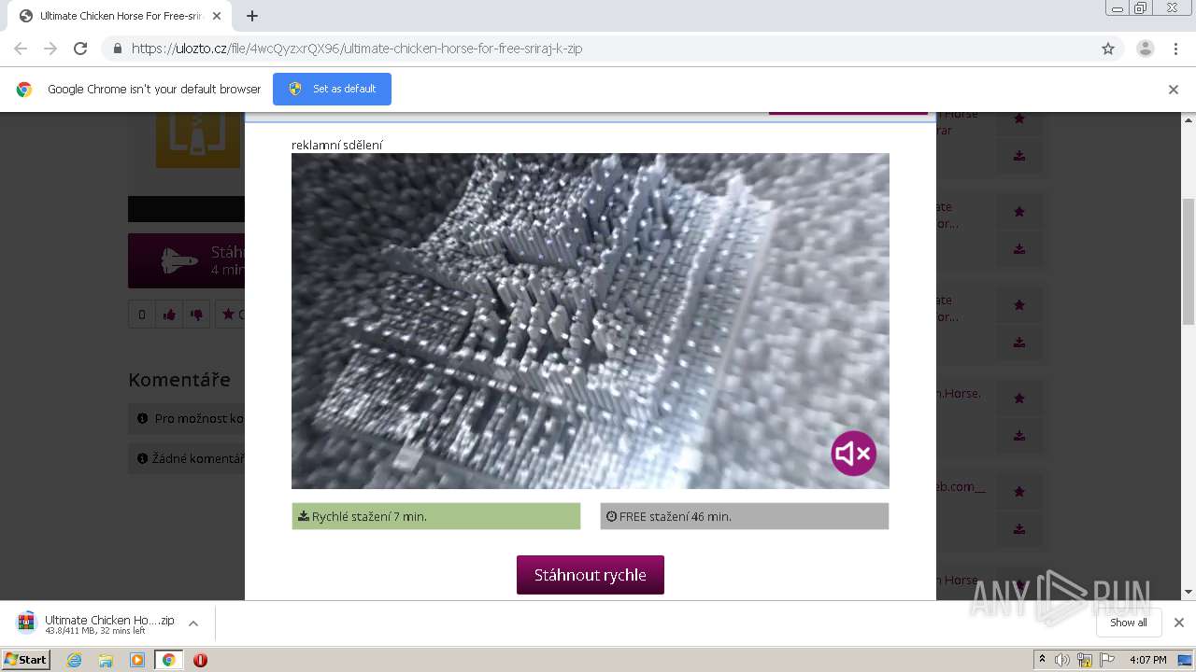Launch Internet Explorer from taskbar
Image resolution: width=1196 pixels, height=672 pixels.
(x=75, y=660)
